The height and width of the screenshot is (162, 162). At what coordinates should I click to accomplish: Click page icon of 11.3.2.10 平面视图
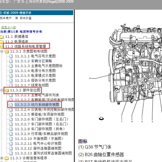11,139
